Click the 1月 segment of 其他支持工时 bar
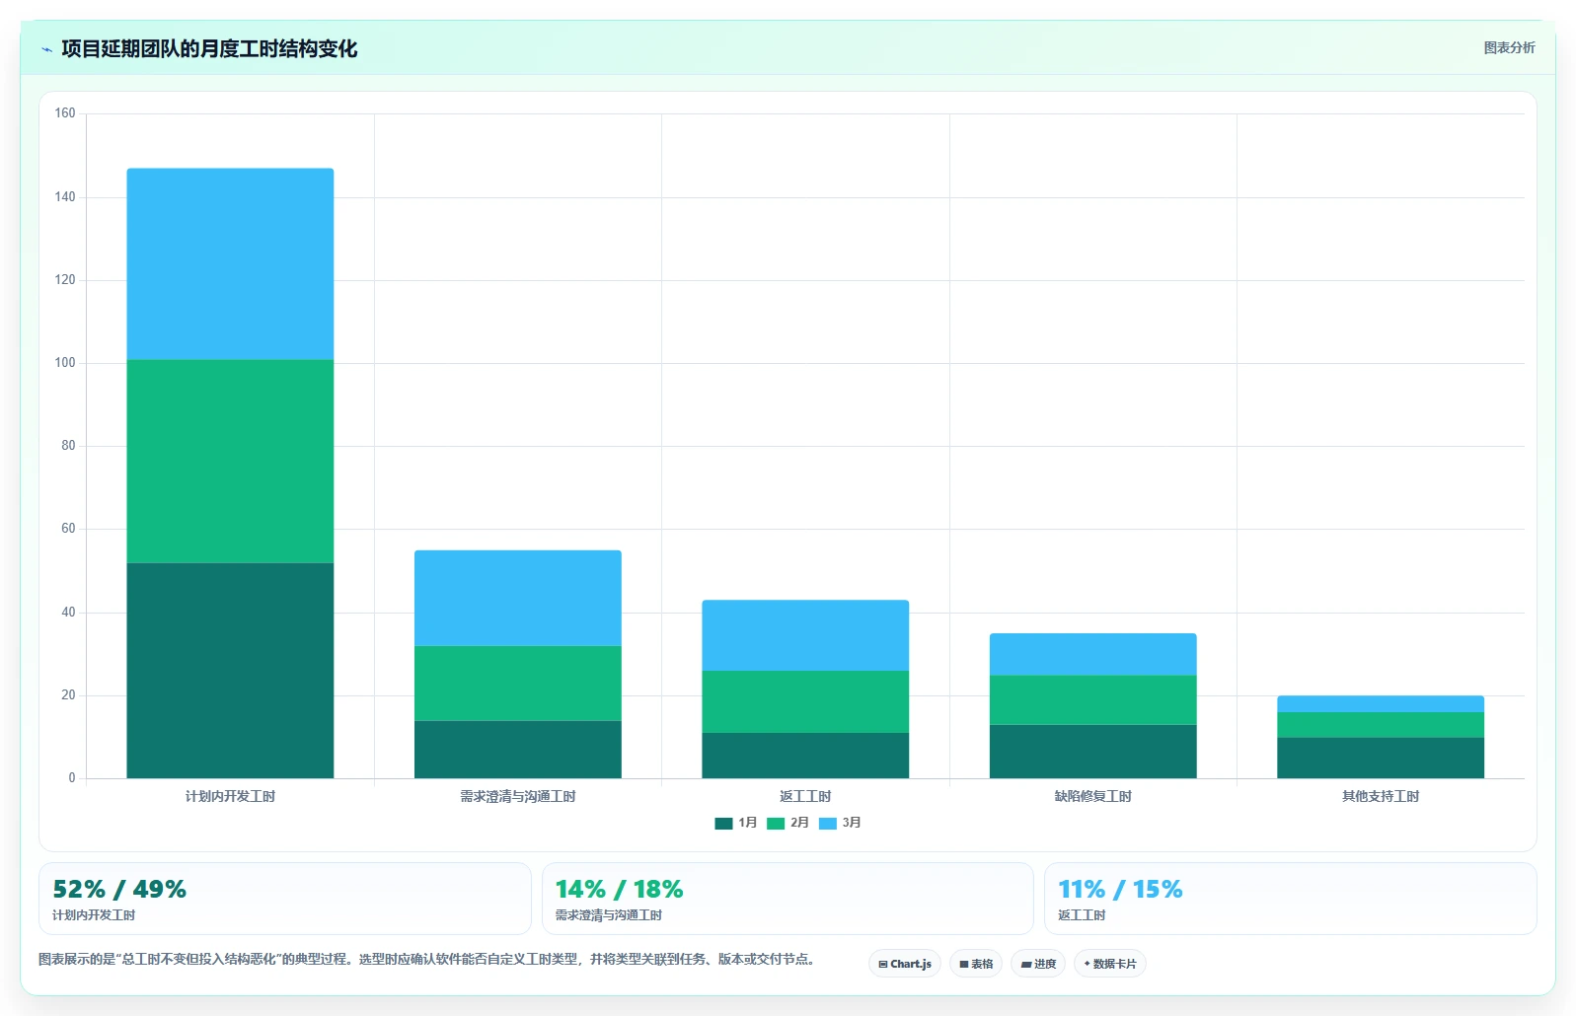 pos(1381,758)
